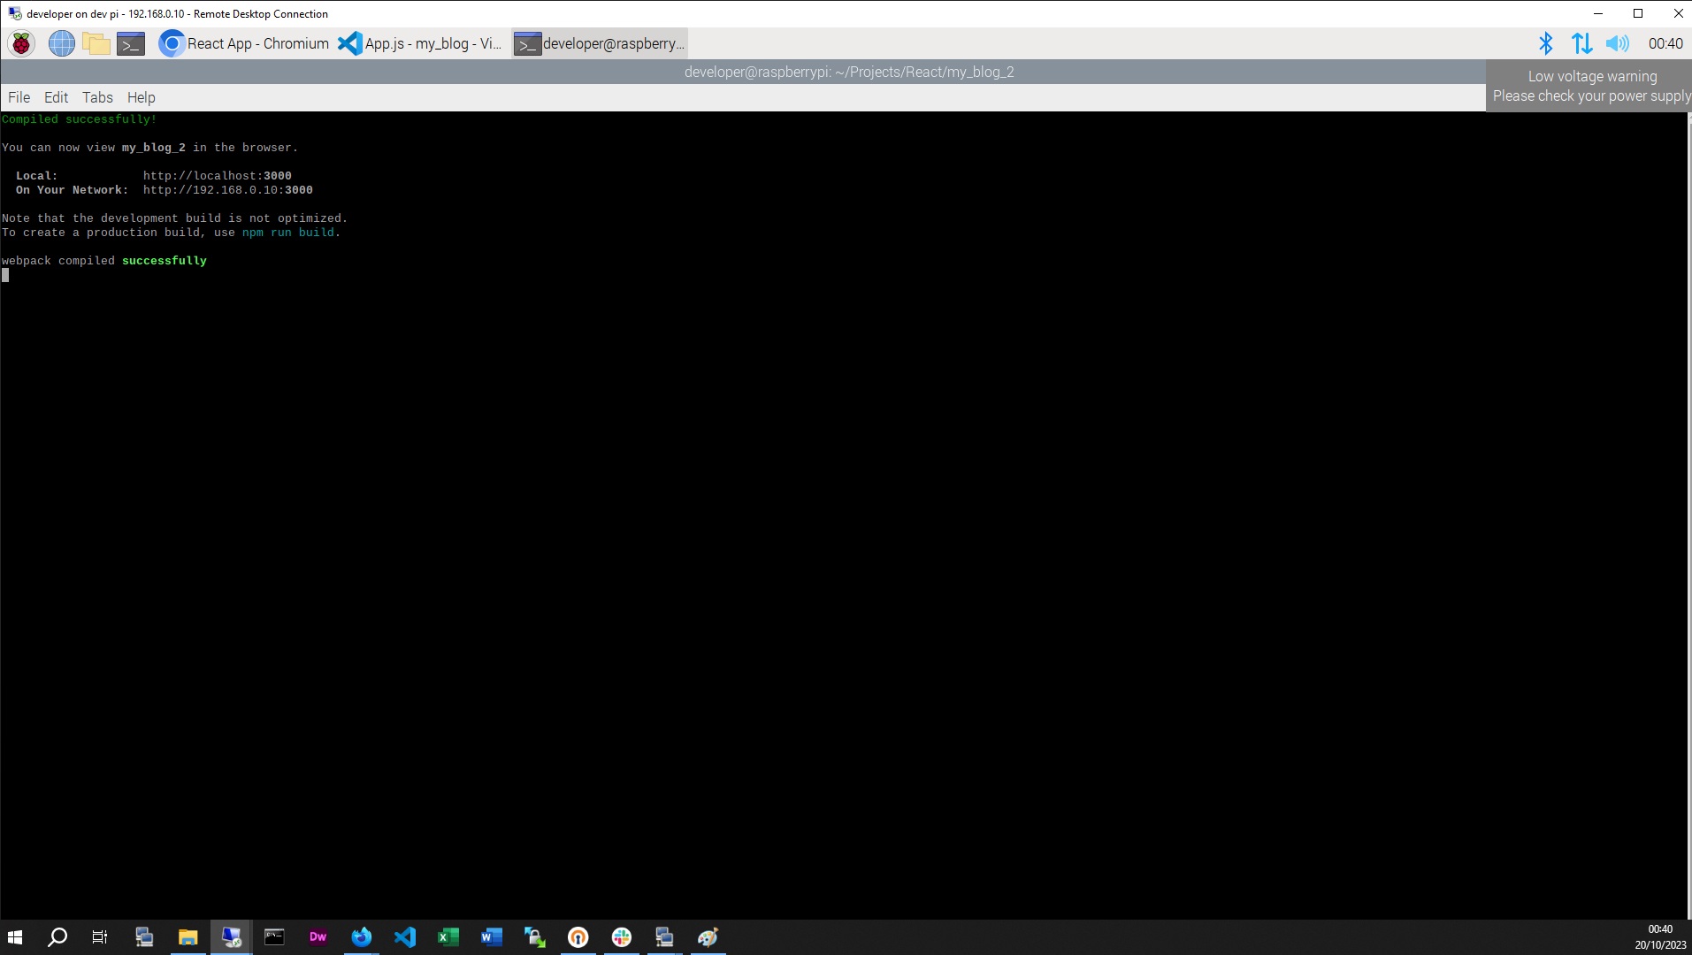The width and height of the screenshot is (1692, 955).
Task: Open Visual Studio Code from Windows taskbar
Action: [404, 937]
